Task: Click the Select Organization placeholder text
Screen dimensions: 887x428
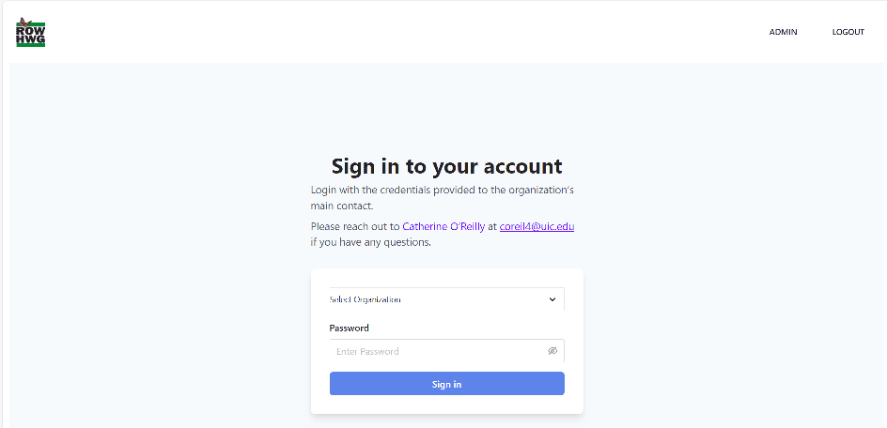Action: 365,299
